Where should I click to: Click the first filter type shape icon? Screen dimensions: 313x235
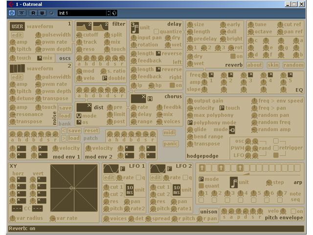click(x=83, y=26)
